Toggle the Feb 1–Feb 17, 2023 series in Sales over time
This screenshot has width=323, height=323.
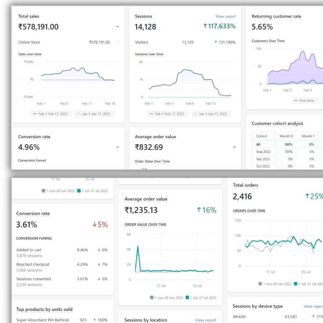tap(51, 114)
